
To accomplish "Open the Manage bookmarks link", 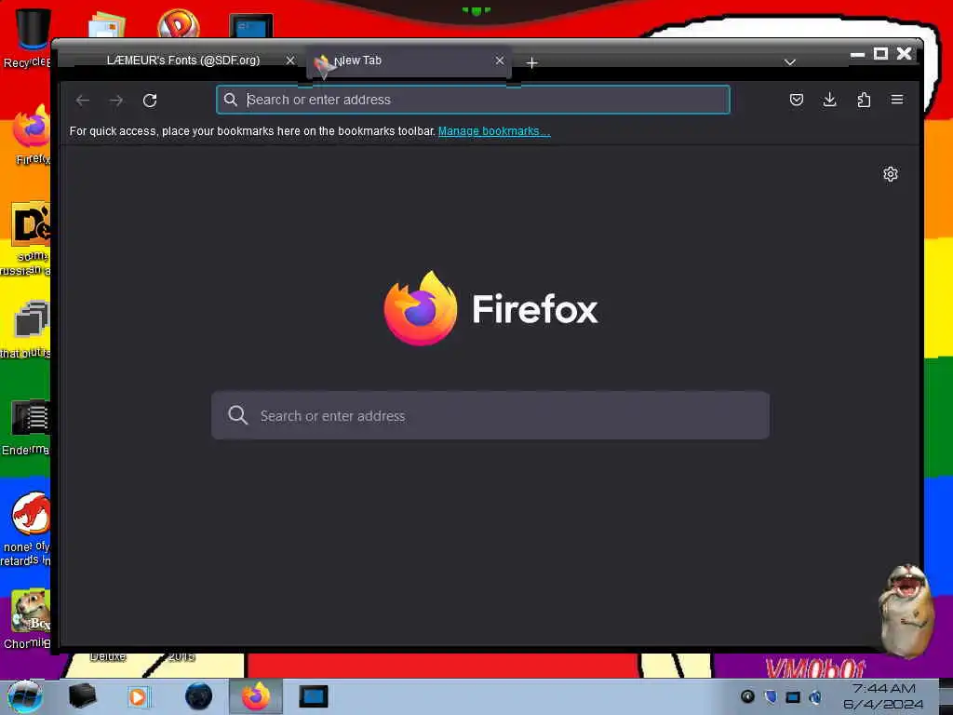I will [x=494, y=131].
